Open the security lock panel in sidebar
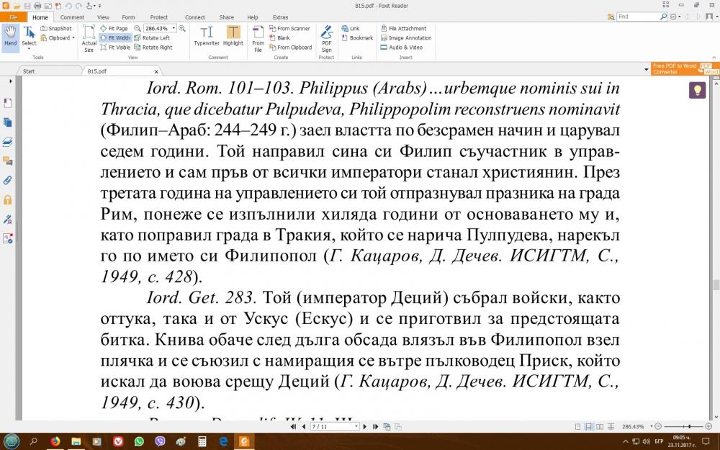The height and width of the screenshot is (450, 720). pos(8,199)
